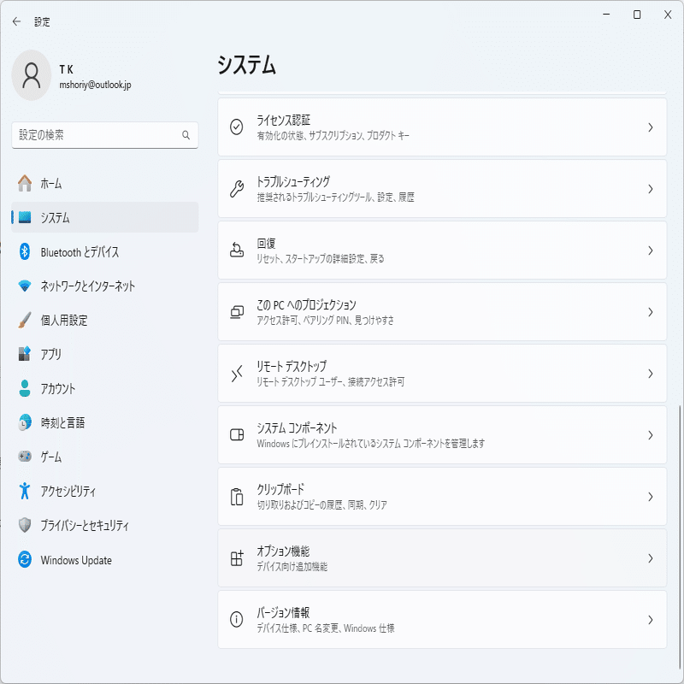The image size is (684, 684).
Task: Open the 回復 title text
Action: (x=266, y=243)
